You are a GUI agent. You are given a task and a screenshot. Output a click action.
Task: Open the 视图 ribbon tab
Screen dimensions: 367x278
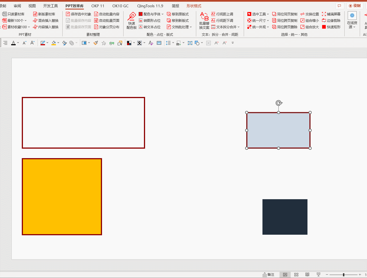click(32, 6)
